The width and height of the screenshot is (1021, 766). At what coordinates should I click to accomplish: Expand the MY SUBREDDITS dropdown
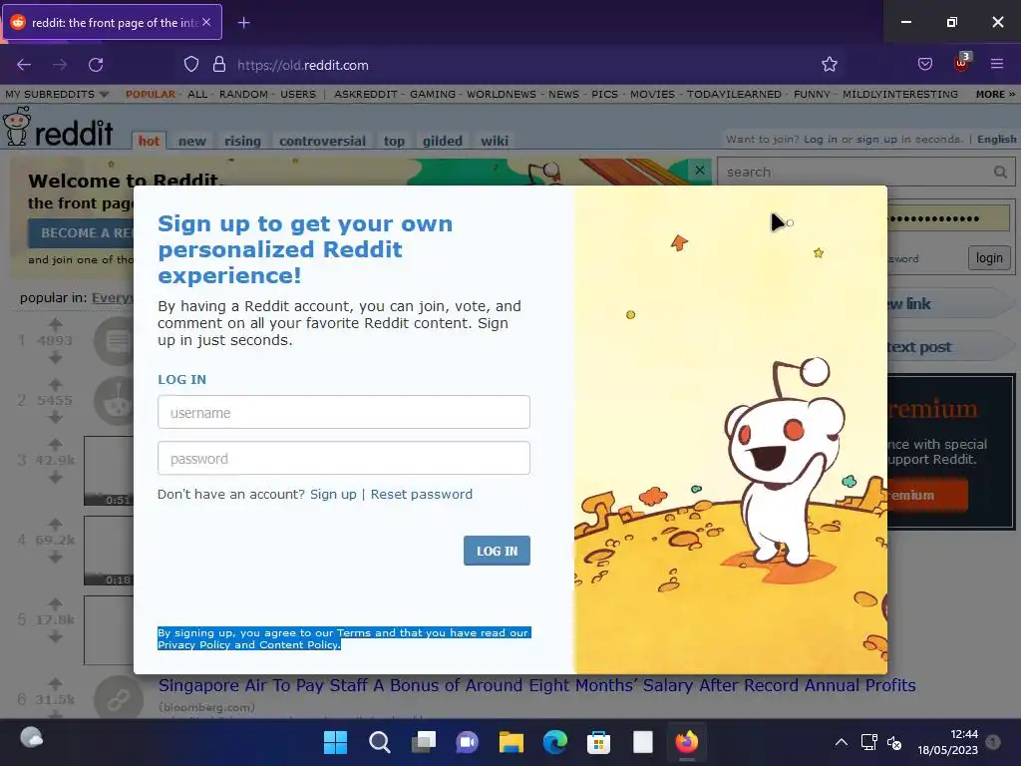coord(57,95)
